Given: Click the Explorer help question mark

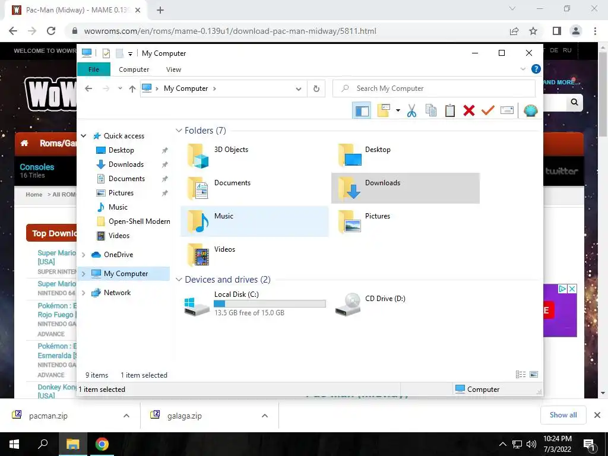Looking at the screenshot, I should coord(536,69).
